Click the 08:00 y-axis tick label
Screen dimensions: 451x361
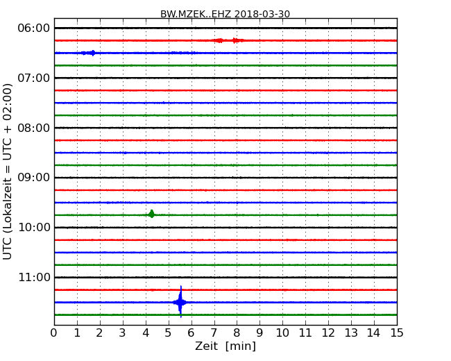(x=33, y=128)
